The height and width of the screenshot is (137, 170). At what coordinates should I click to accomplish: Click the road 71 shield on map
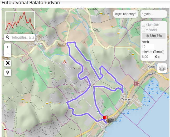coord(136,83)
